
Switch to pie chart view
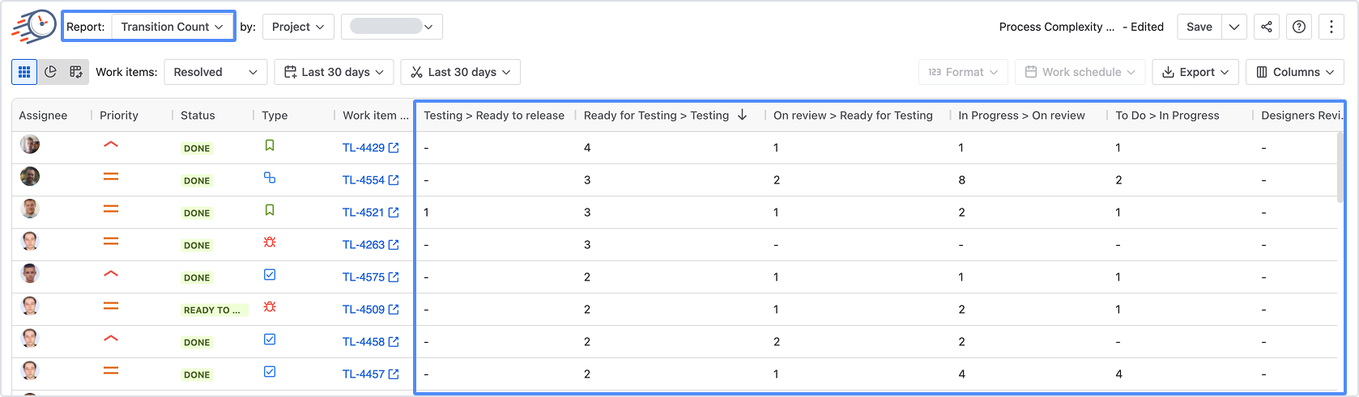click(x=50, y=72)
